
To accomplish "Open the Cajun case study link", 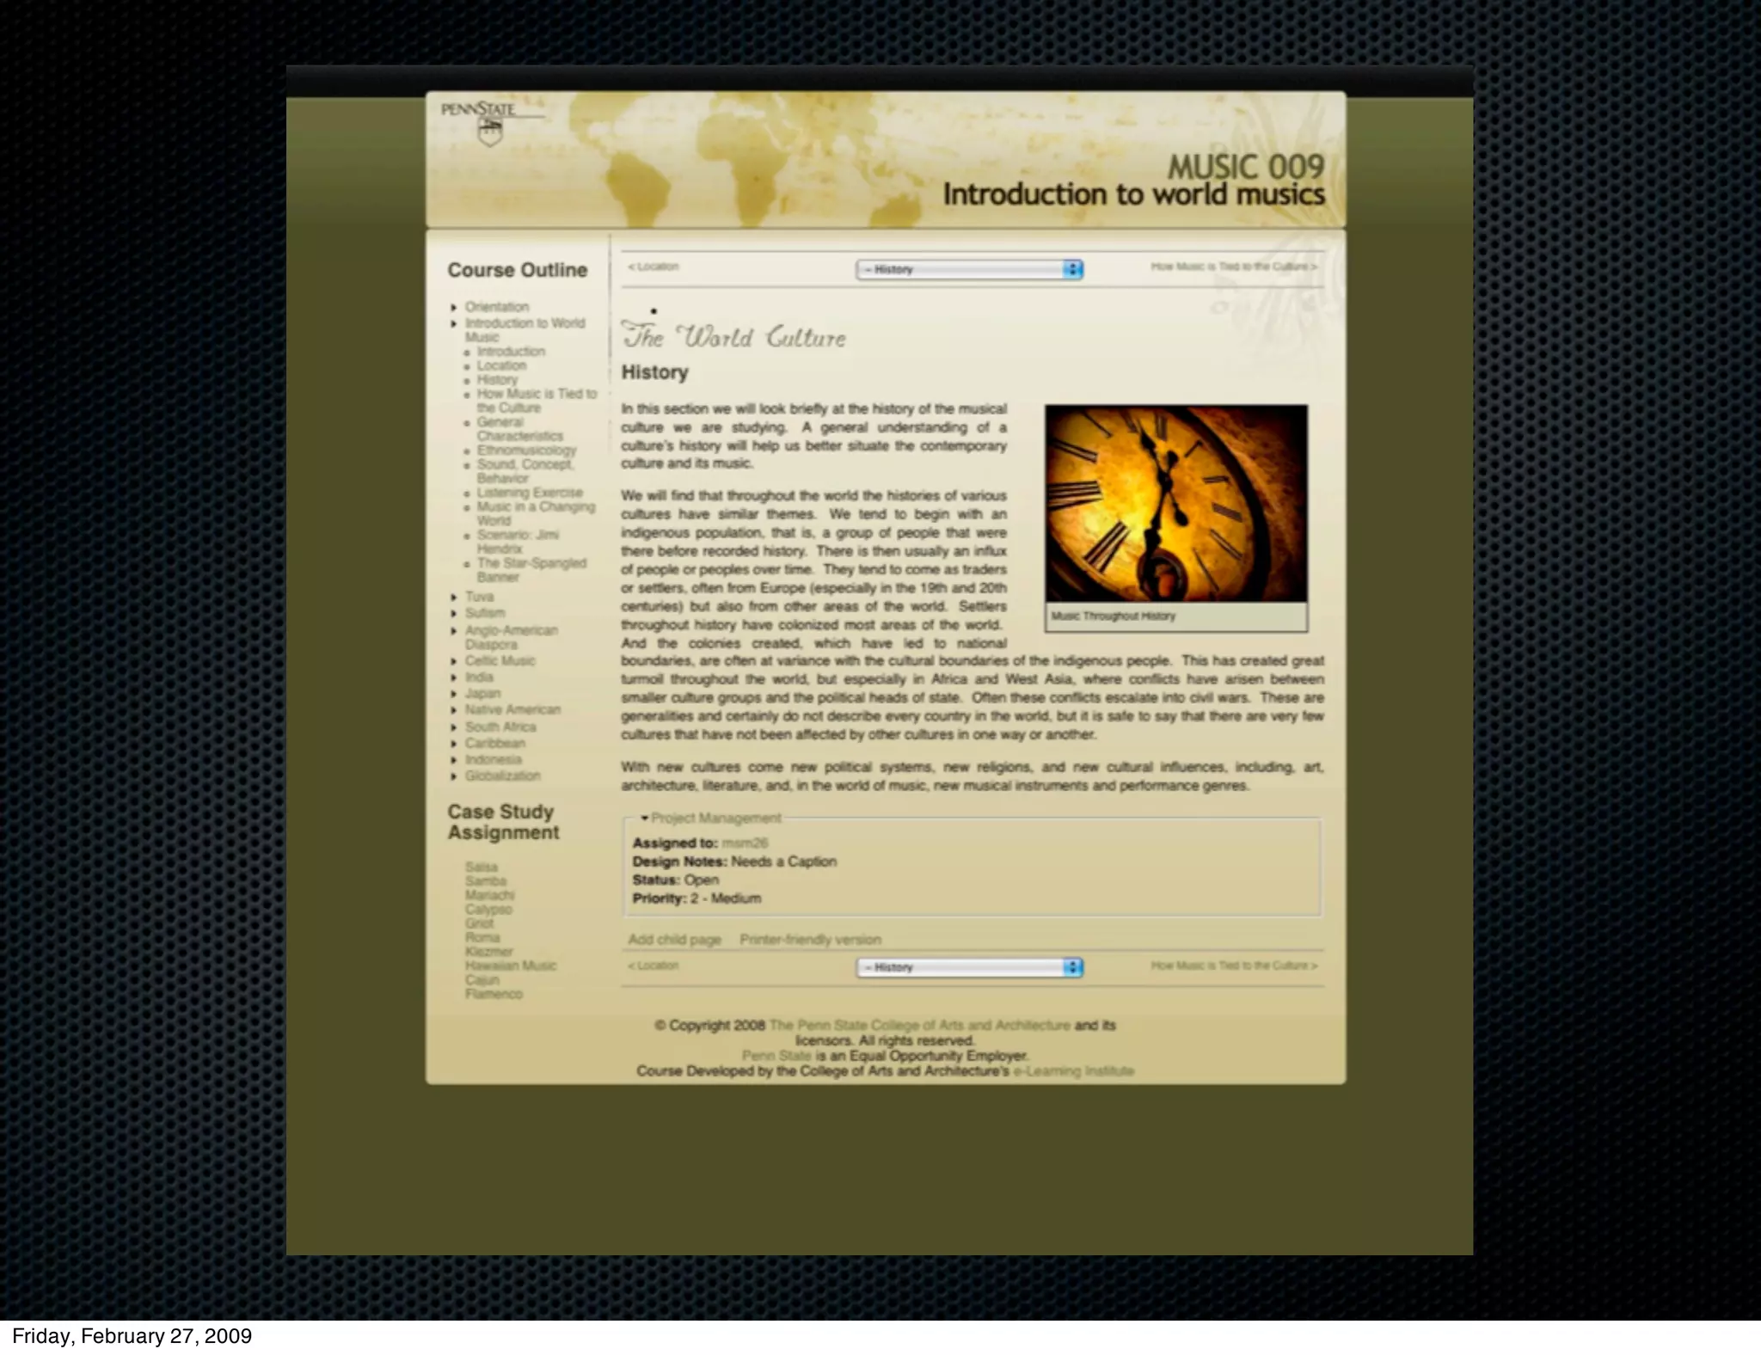I will 482,980.
